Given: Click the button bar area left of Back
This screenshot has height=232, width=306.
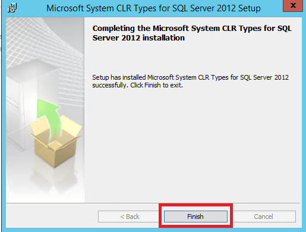Looking at the screenshot, I should click(52, 216).
